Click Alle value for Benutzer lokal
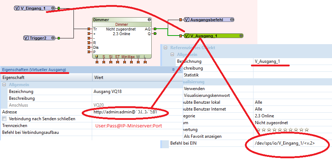The image size is (332, 164). click(259, 102)
